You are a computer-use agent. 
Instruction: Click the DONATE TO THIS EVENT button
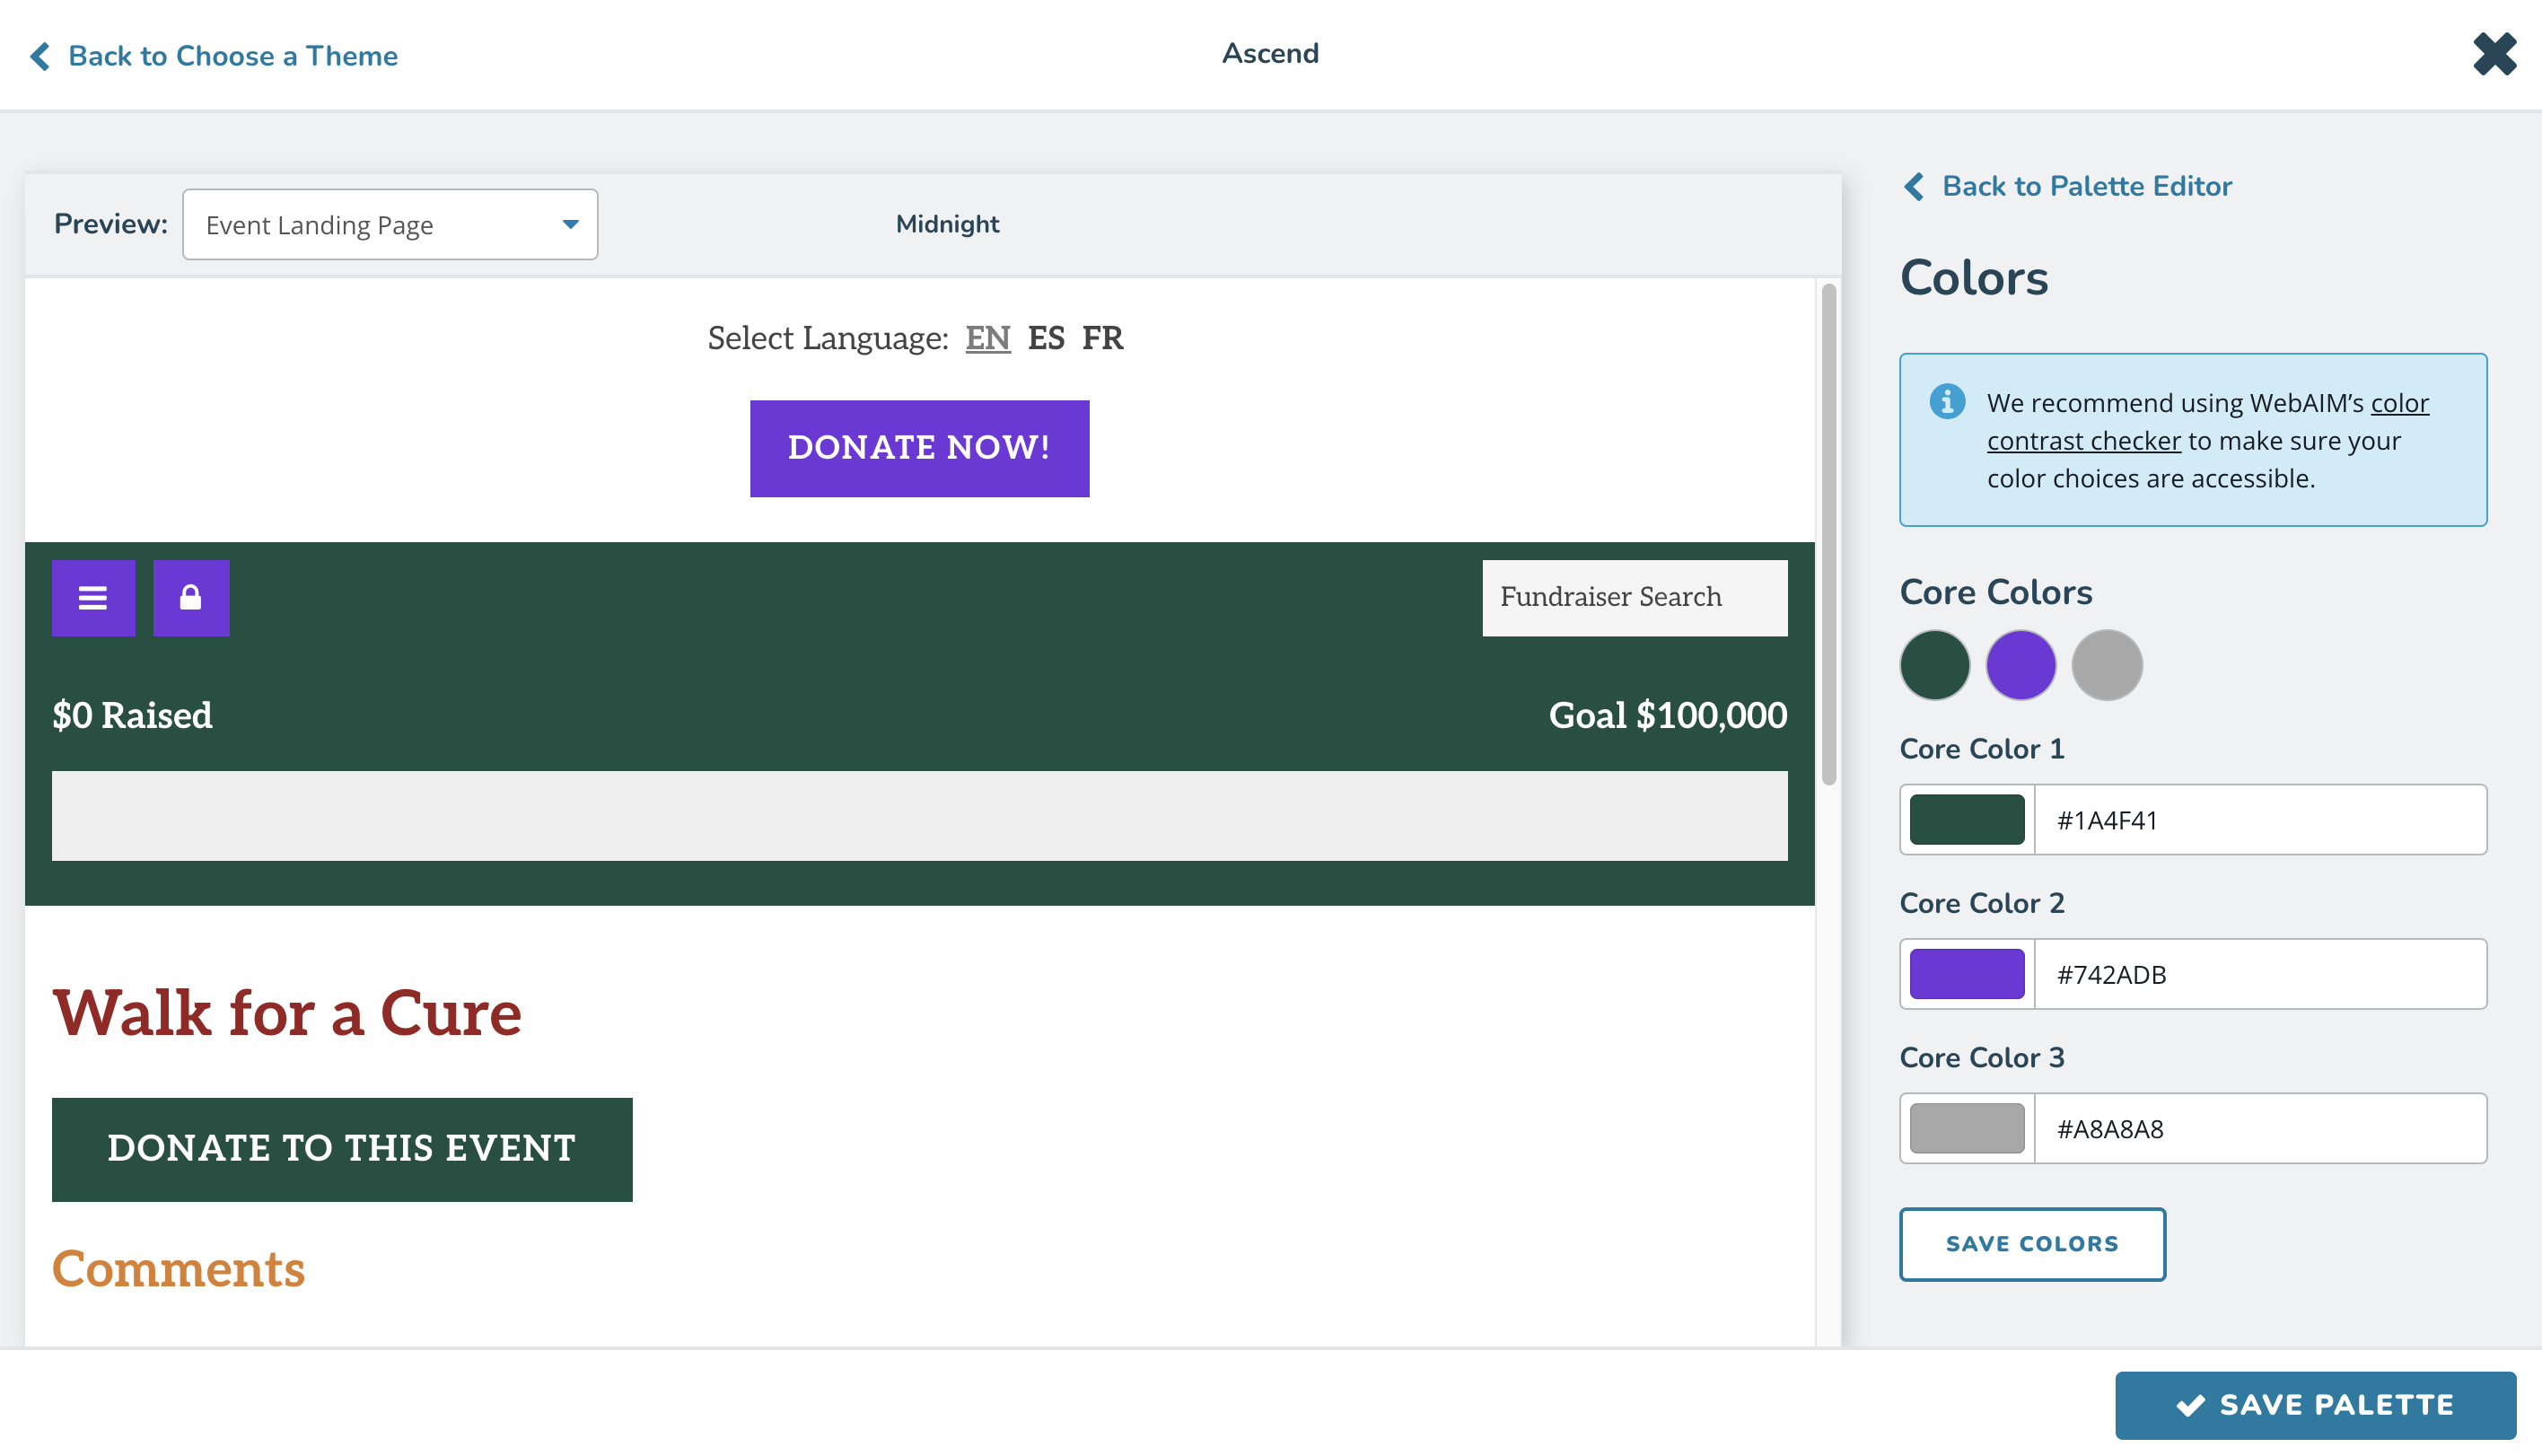click(x=342, y=1149)
